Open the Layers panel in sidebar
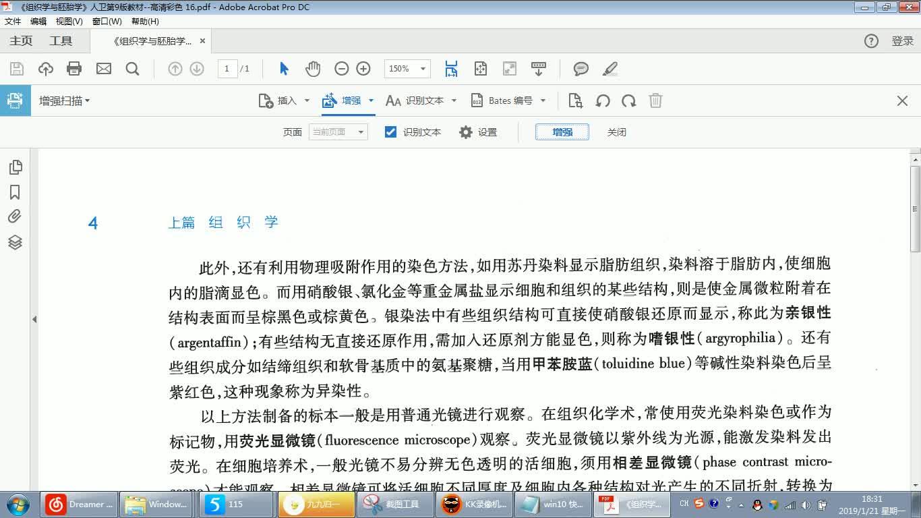This screenshot has width=921, height=518. [x=15, y=242]
